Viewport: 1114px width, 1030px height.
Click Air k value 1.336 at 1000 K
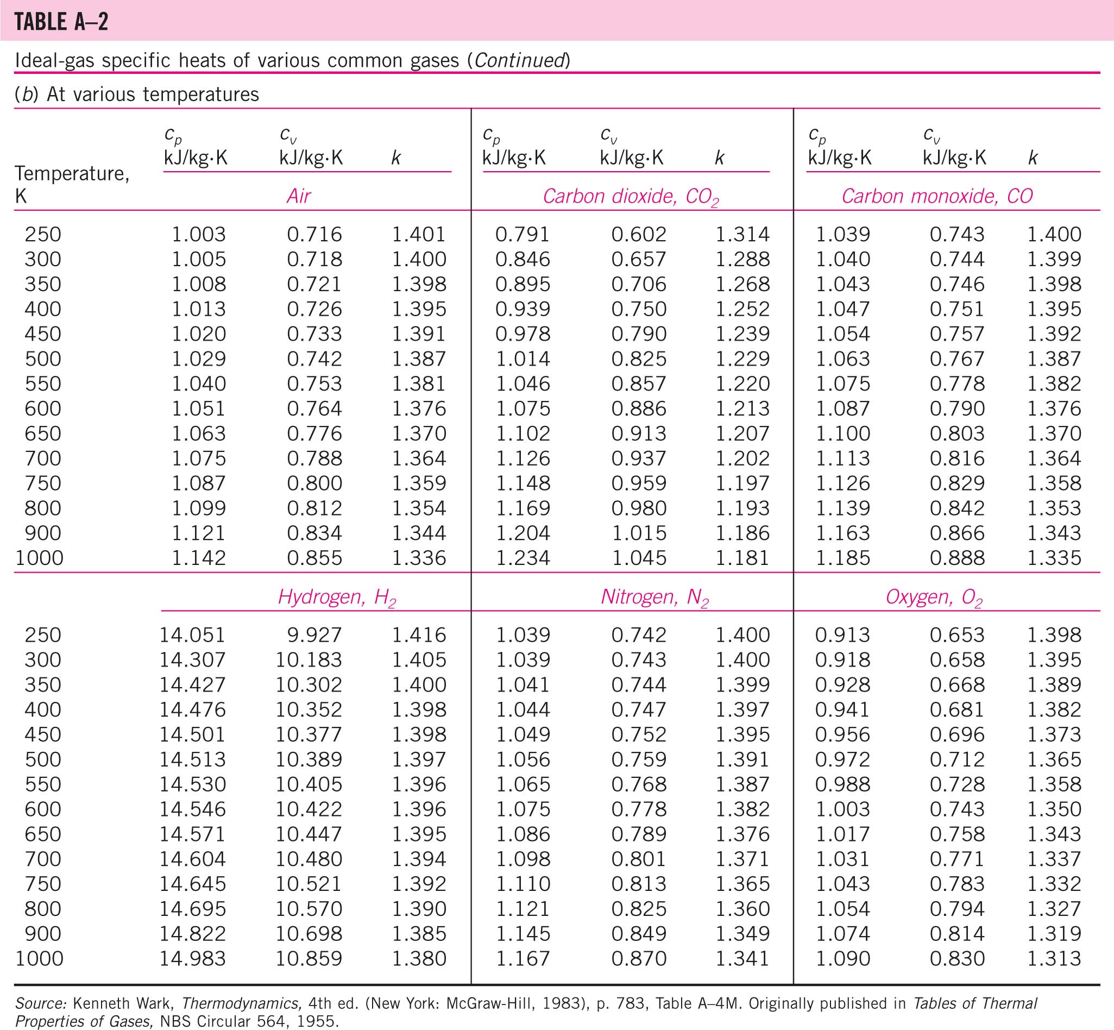419,557
